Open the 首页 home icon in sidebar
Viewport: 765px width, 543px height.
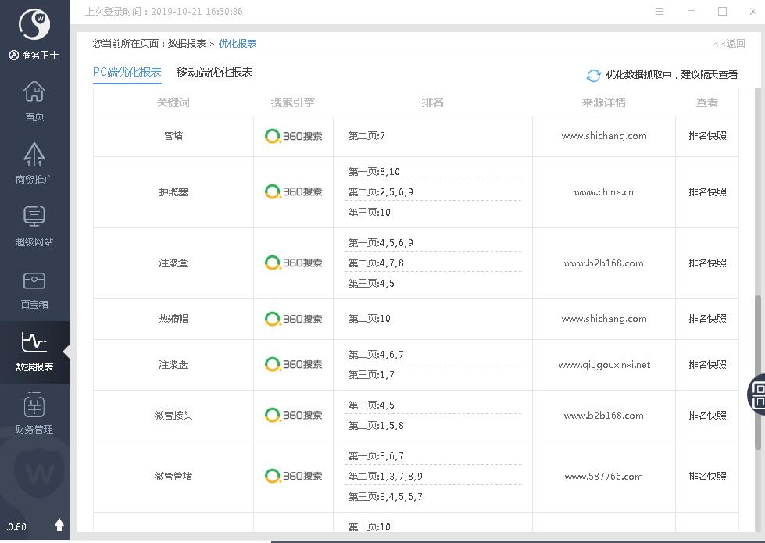click(34, 101)
